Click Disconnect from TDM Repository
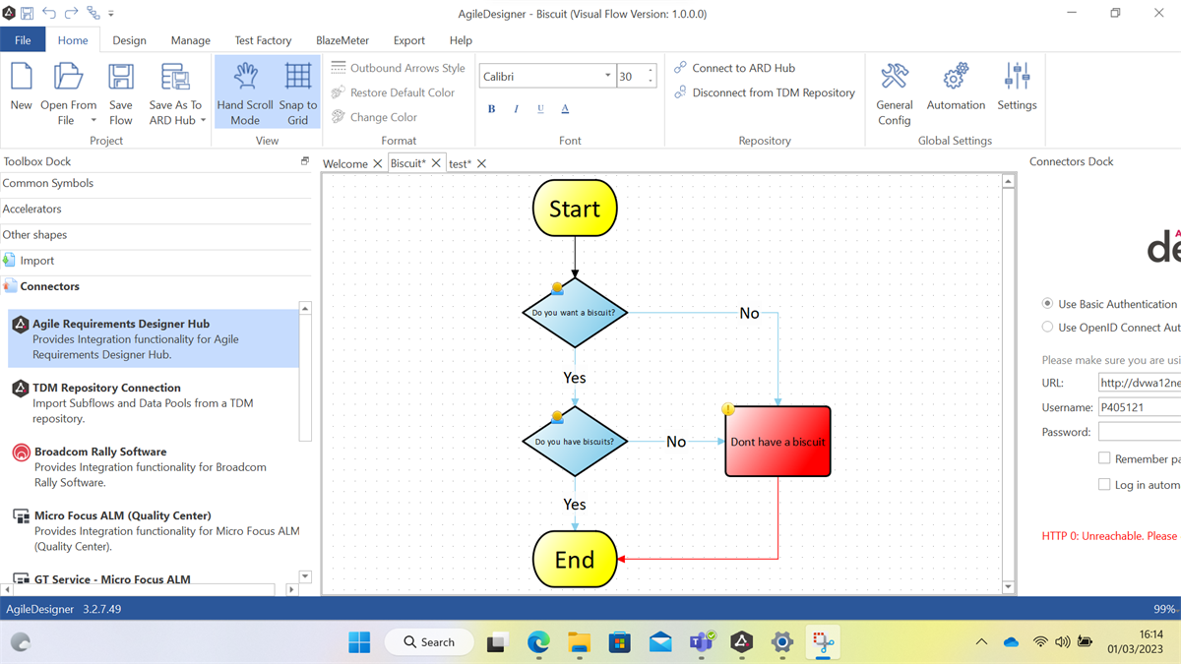Screen dimensions: 1181x664 pos(764,92)
